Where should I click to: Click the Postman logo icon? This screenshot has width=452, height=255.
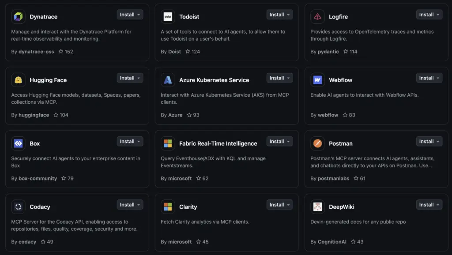(317, 143)
